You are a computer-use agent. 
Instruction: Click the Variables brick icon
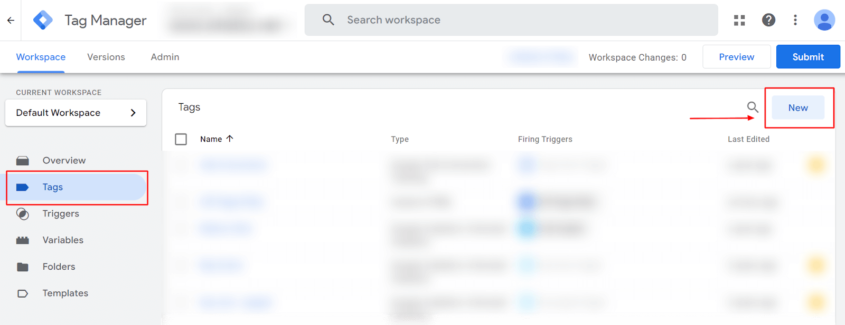coord(23,240)
